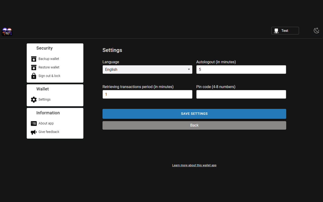Click the Pin code input field

coord(241,94)
